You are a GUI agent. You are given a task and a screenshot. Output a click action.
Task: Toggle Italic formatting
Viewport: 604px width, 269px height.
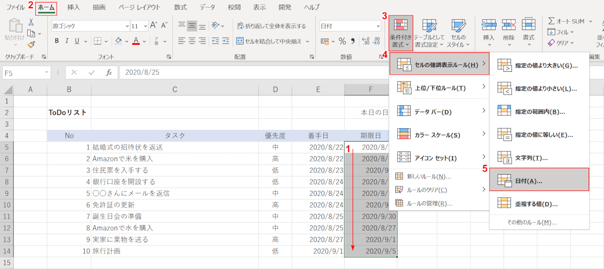click(67, 41)
